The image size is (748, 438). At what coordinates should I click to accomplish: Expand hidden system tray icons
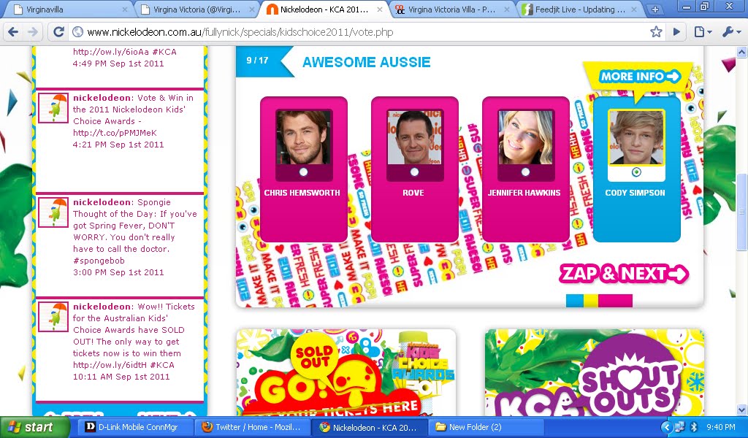pyautogui.click(x=667, y=427)
